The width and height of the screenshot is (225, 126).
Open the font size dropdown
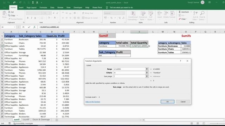[50, 13]
